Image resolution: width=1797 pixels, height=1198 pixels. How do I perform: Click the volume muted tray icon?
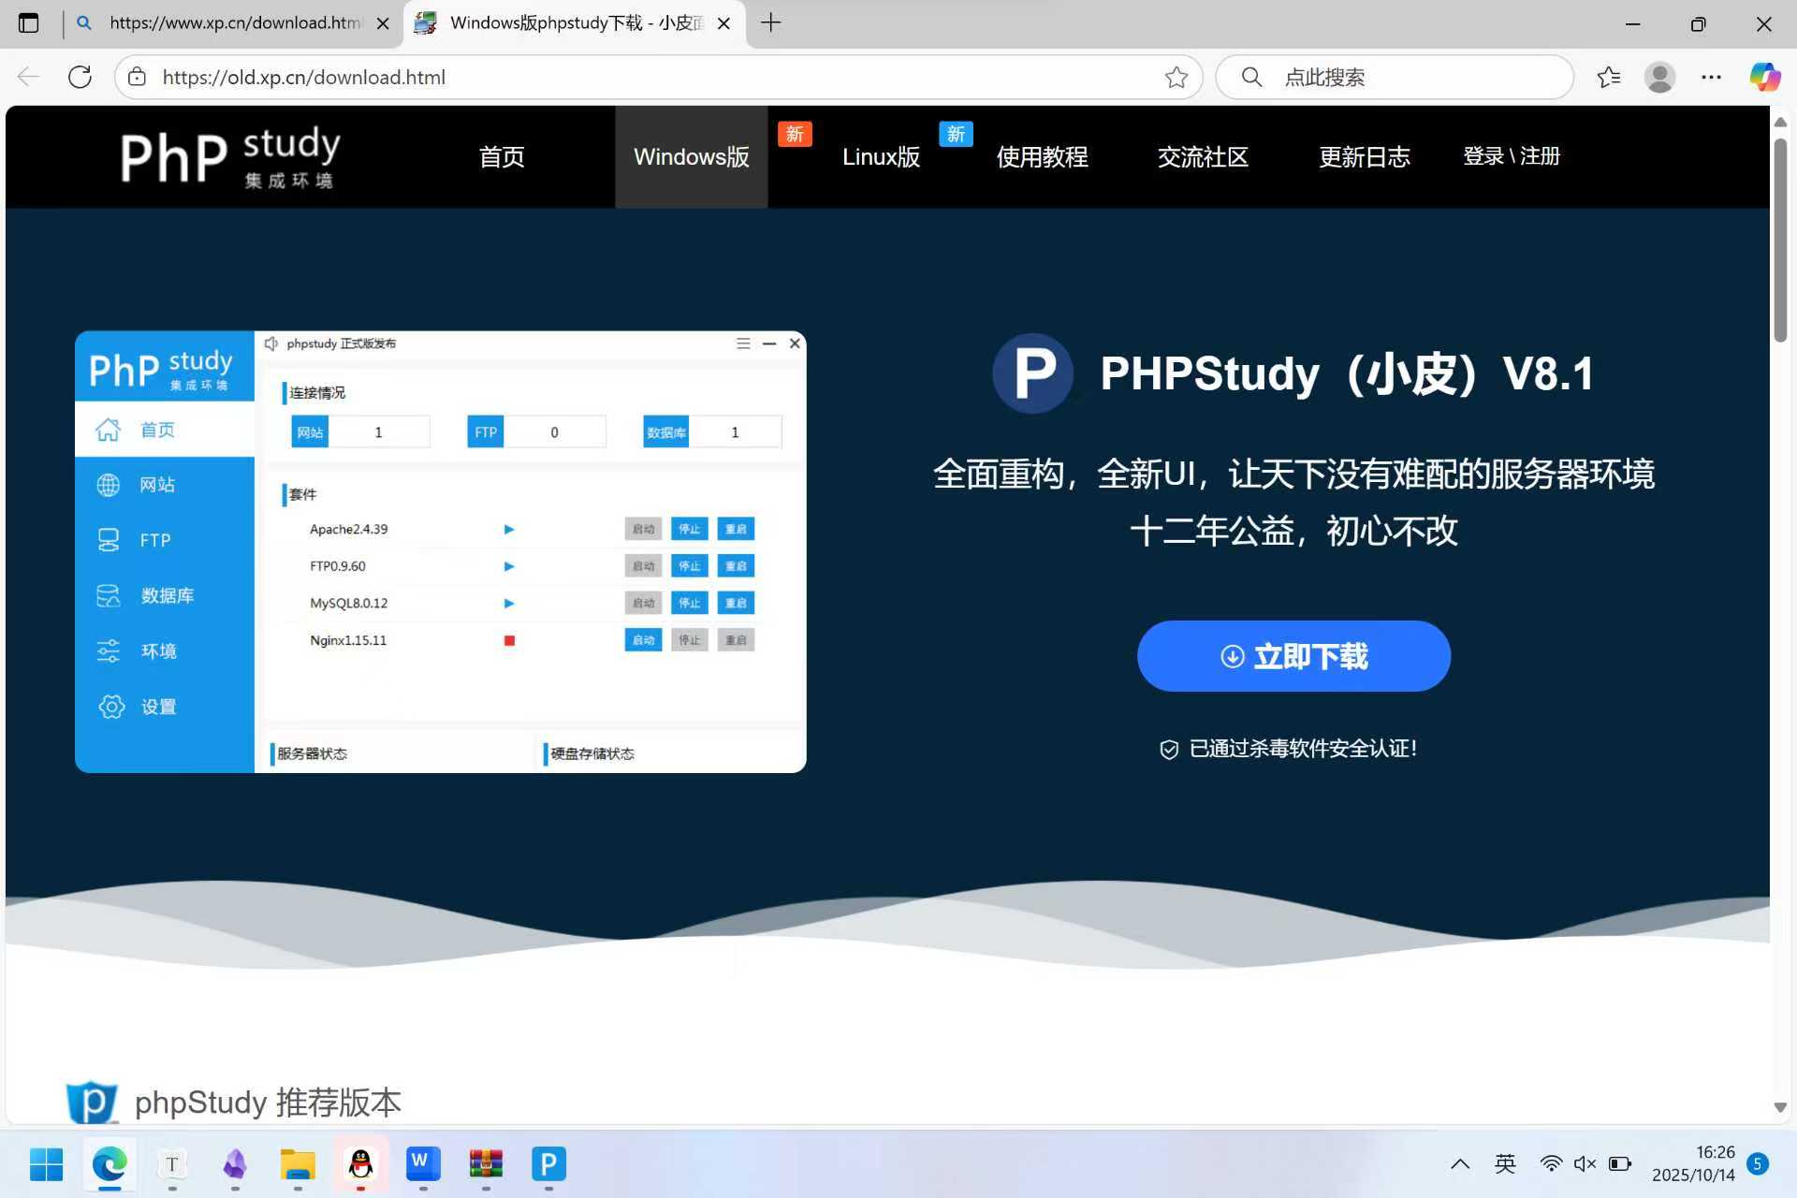pos(1585,1163)
